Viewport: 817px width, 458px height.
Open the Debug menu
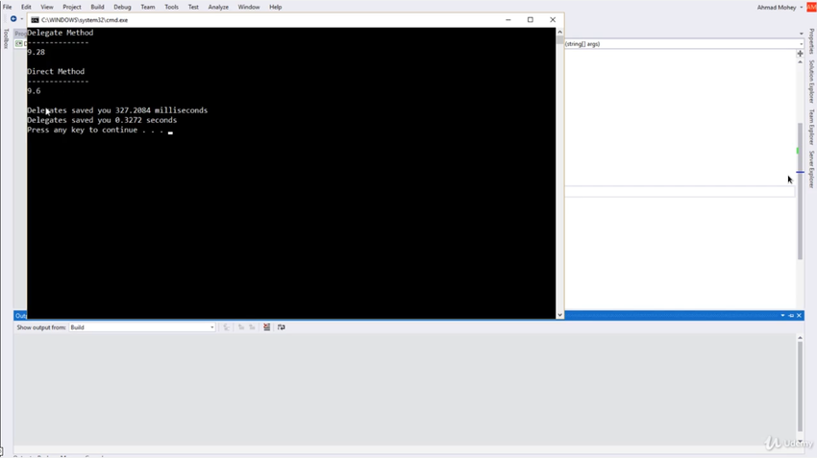[122, 7]
